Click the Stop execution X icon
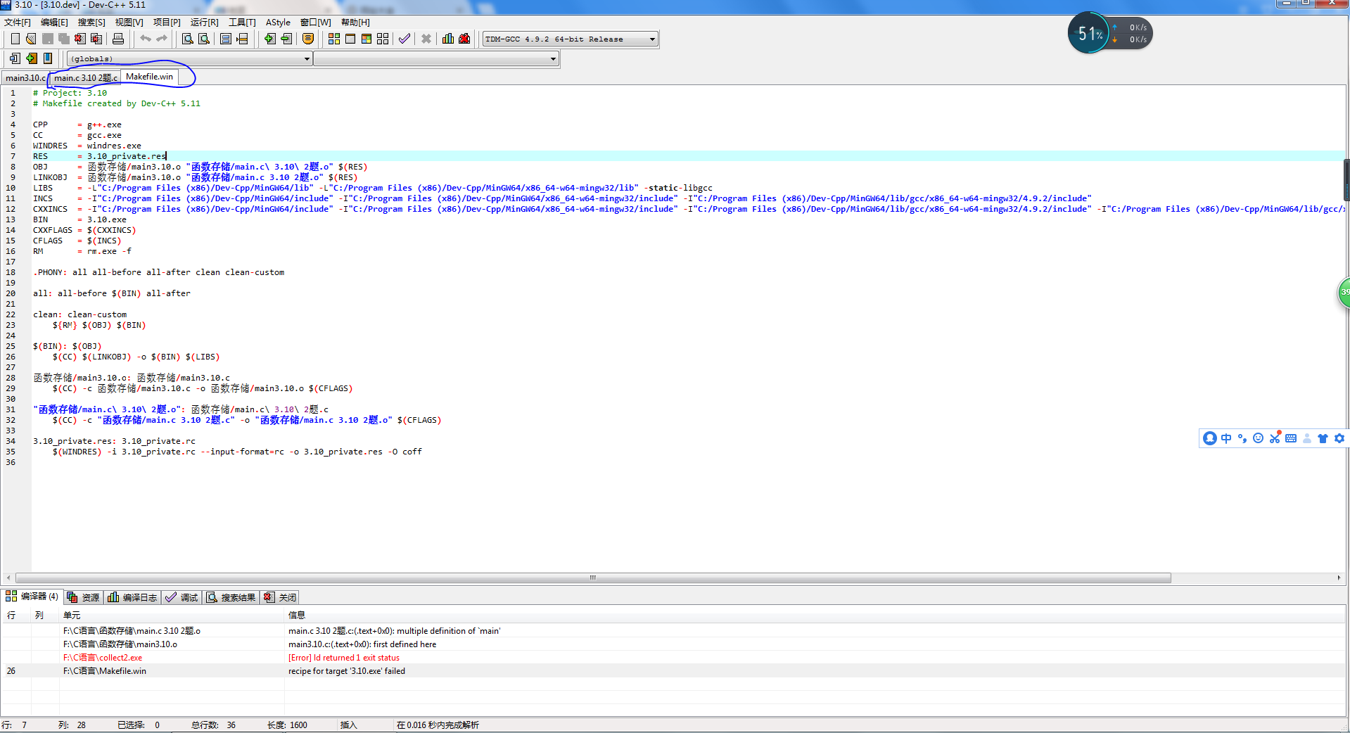Image resolution: width=1350 pixels, height=733 pixels. (426, 39)
